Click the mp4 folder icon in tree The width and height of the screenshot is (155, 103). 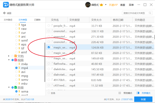coord(19,68)
